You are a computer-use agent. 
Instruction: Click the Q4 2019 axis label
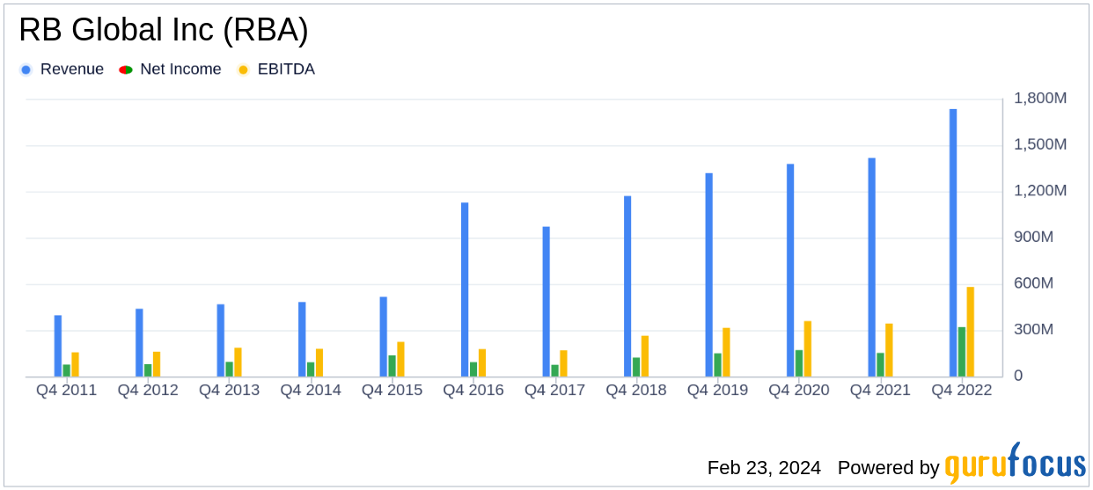[718, 390]
